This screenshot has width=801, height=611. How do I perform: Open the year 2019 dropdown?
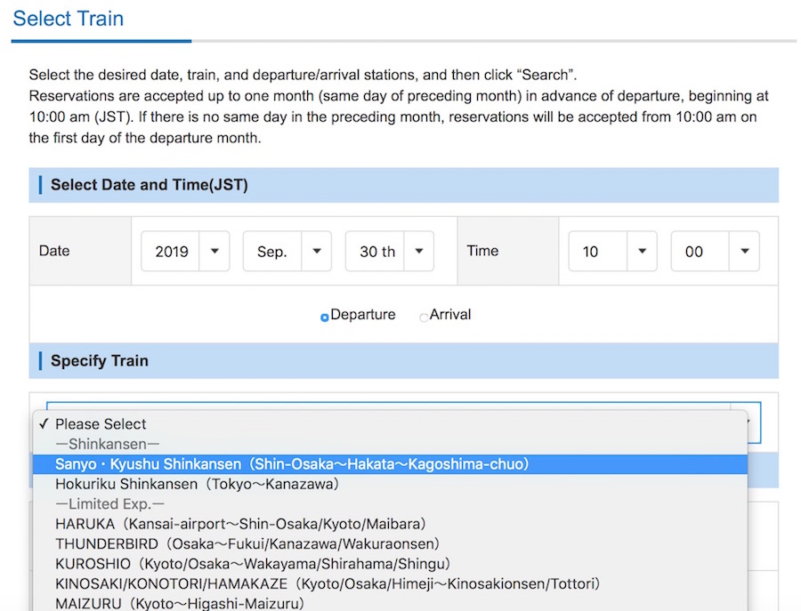coord(184,252)
